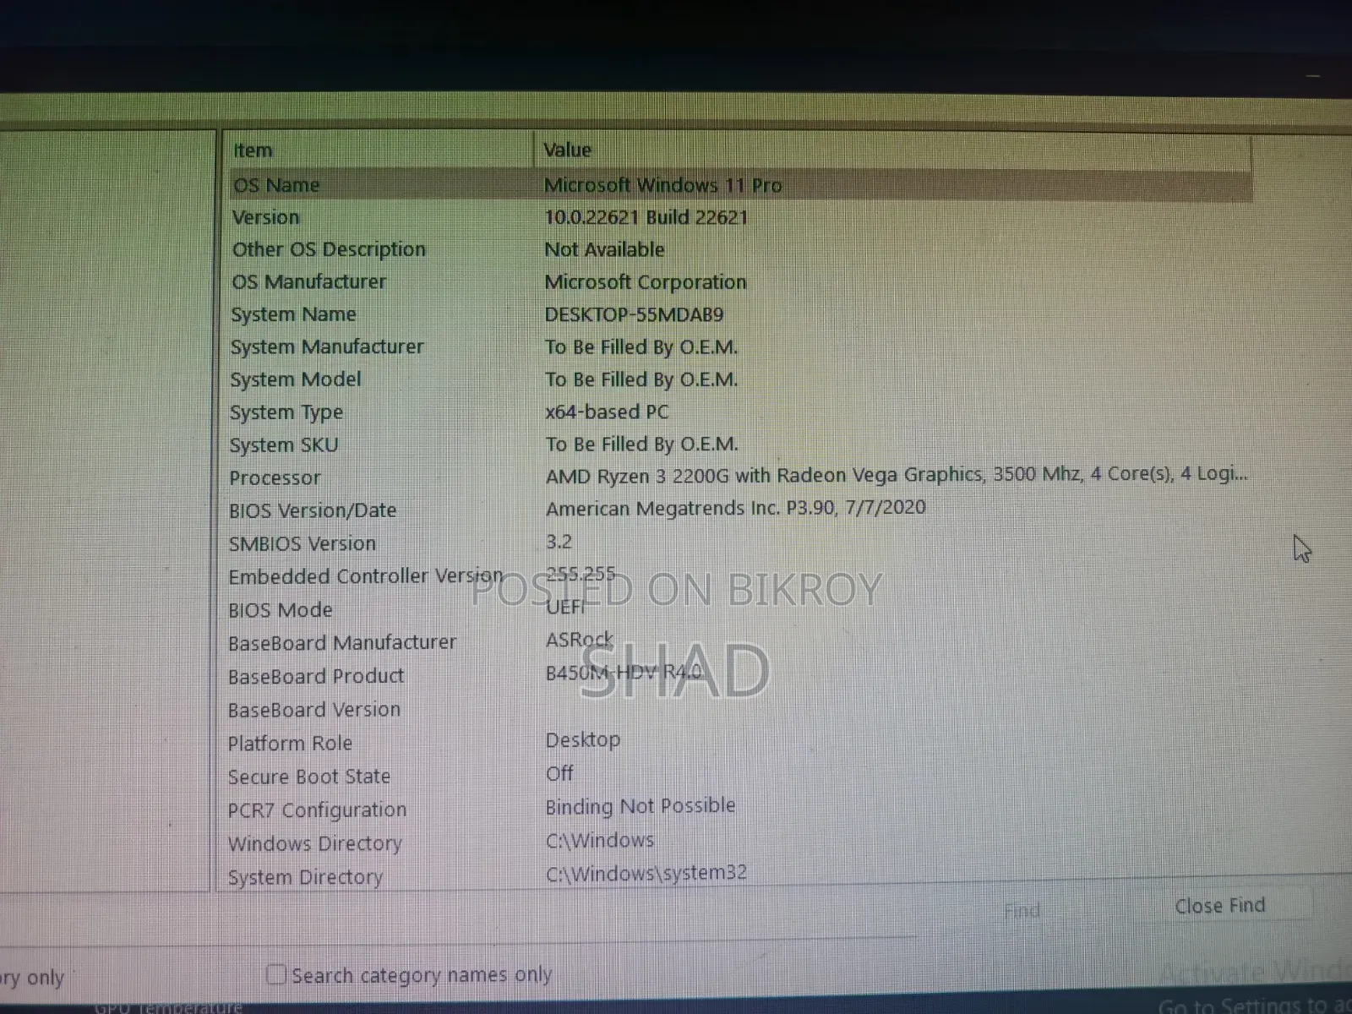
Task: Click the value DESKTOP-55MDAB9
Action: [634, 314]
